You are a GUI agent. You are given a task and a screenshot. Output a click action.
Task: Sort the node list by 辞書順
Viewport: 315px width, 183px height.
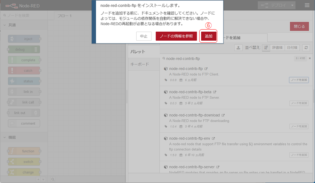coord(277,48)
